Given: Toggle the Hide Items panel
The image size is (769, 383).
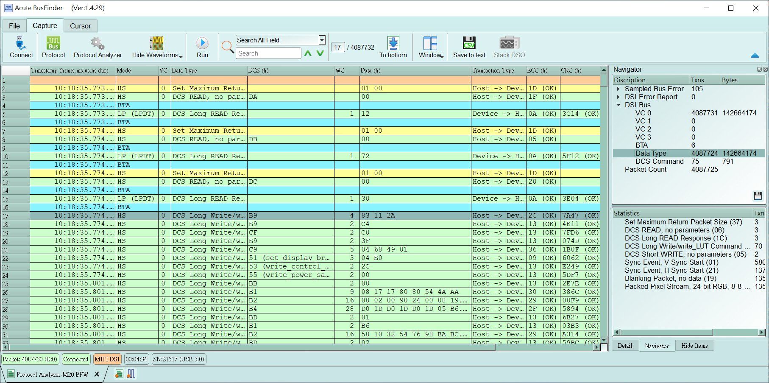Looking at the screenshot, I should point(694,346).
